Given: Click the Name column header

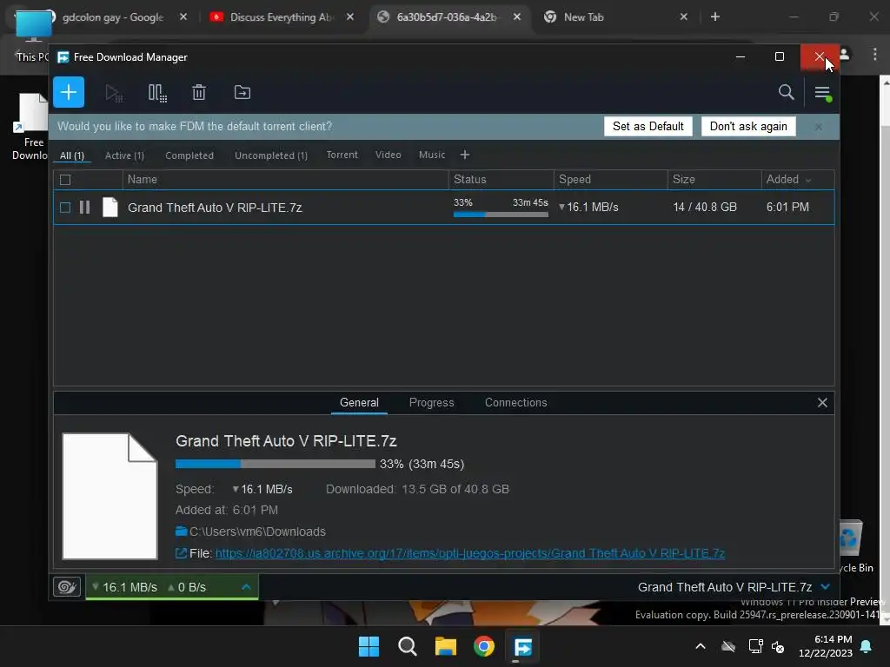Looking at the screenshot, I should [285, 179].
